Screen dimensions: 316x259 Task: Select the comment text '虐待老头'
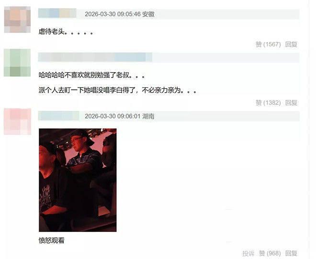[51, 32]
